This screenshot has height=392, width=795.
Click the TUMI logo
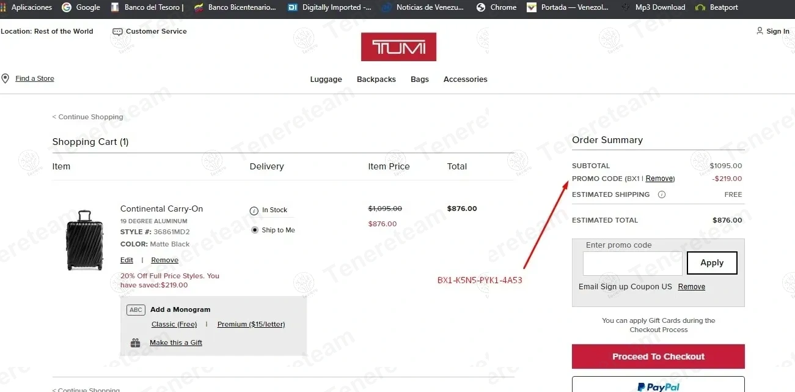pyautogui.click(x=398, y=47)
